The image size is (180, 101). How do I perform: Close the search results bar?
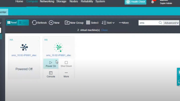(x=104, y=30)
